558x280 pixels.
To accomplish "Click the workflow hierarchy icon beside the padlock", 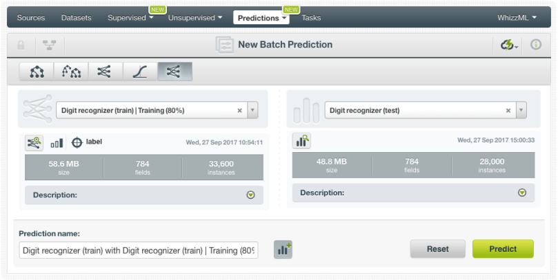I will (50, 45).
